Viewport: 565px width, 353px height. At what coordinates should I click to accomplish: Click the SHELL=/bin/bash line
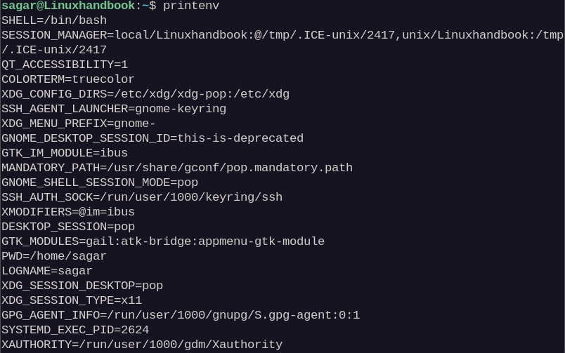pos(54,20)
